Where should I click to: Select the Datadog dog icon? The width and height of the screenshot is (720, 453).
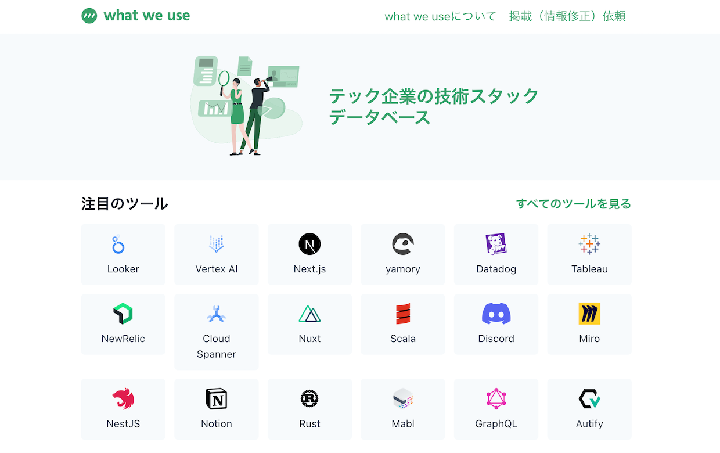496,245
